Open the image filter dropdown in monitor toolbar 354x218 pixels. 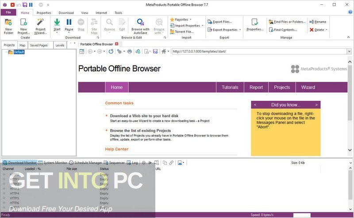click(x=183, y=162)
